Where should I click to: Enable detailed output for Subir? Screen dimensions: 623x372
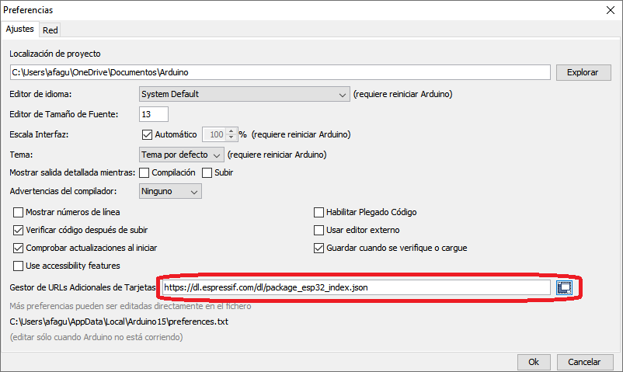click(x=207, y=173)
